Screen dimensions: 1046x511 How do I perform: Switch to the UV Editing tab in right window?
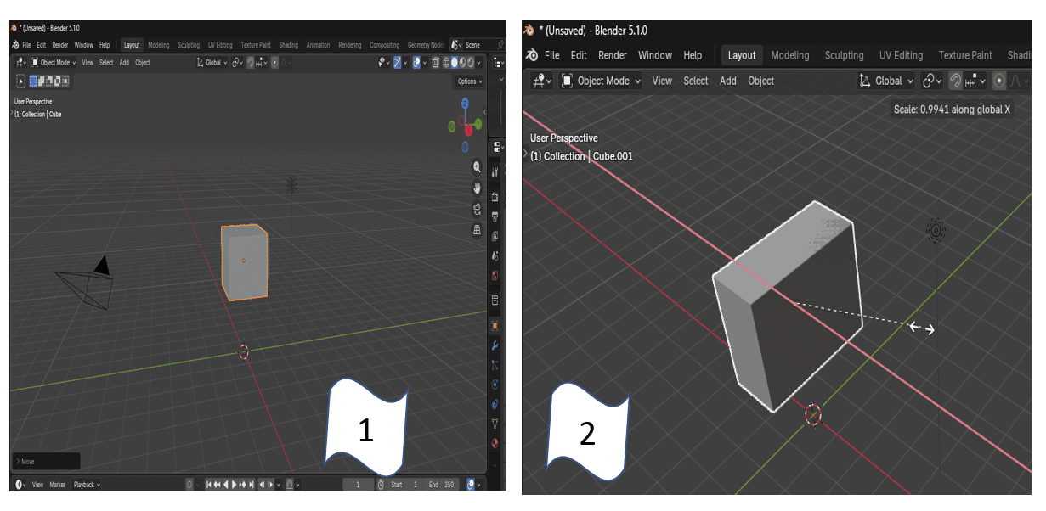901,55
